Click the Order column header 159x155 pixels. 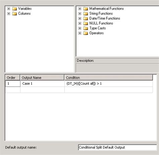coord(13,78)
